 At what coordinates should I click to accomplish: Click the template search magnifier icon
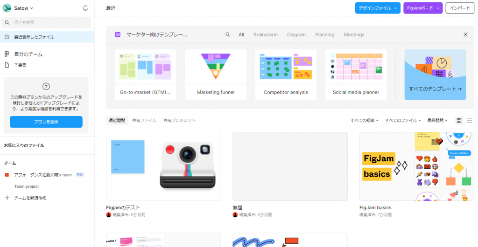coord(228,34)
